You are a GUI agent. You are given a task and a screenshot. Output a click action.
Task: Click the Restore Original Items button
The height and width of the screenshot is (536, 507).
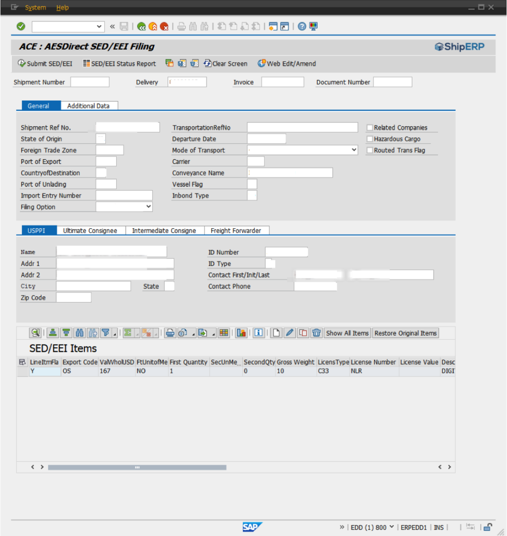405,333
